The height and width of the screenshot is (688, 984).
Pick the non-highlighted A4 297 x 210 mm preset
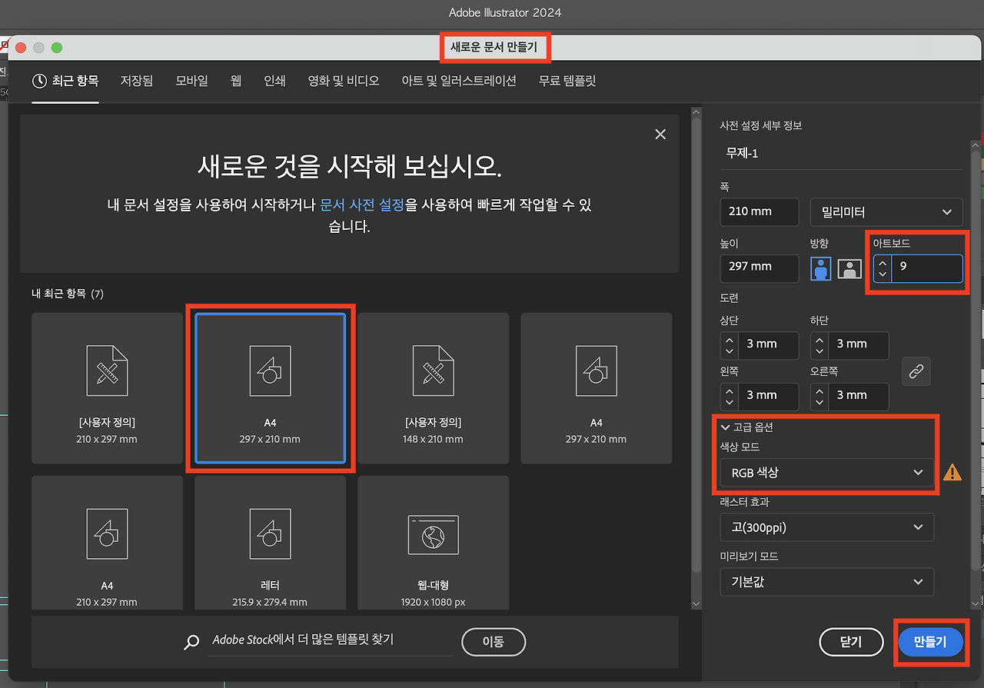point(597,388)
